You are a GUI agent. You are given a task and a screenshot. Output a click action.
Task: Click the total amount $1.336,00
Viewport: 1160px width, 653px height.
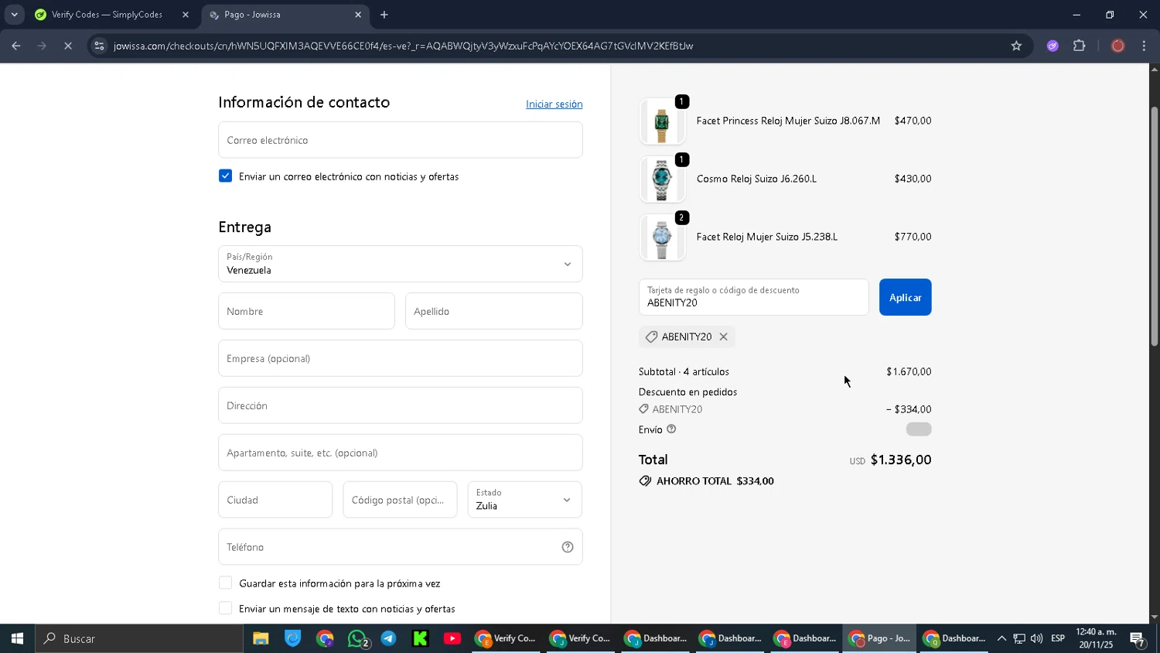click(901, 460)
